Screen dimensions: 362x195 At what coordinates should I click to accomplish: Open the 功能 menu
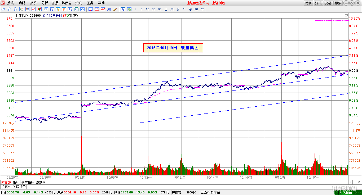pos(22,3)
